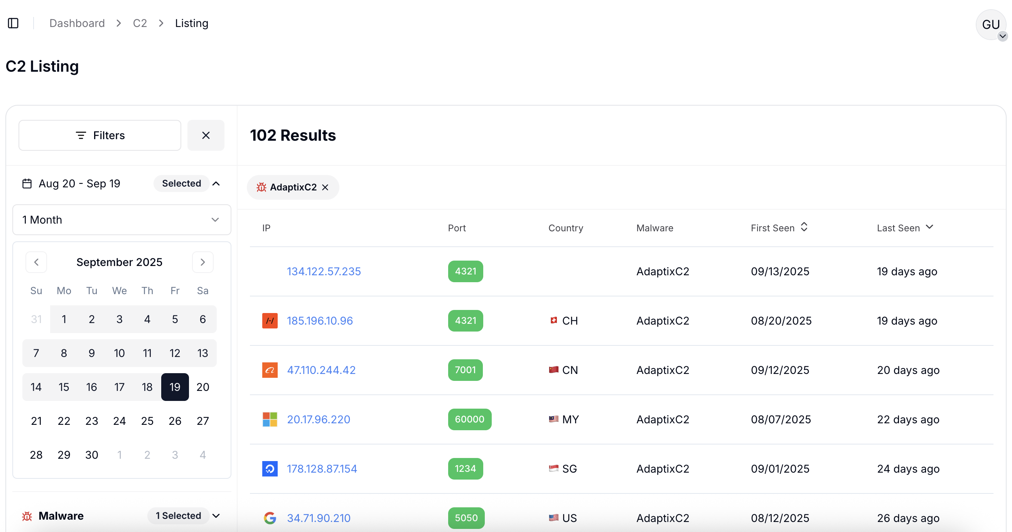This screenshot has width=1012, height=532.
Task: Open the 1 Month range dropdown
Action: [121, 219]
